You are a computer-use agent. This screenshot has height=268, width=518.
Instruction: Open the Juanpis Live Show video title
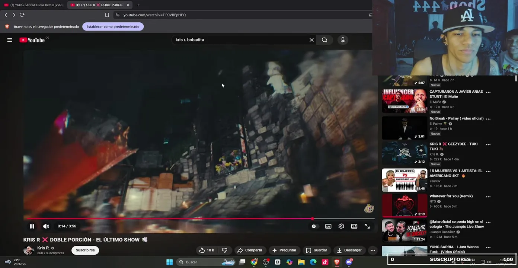(457, 224)
